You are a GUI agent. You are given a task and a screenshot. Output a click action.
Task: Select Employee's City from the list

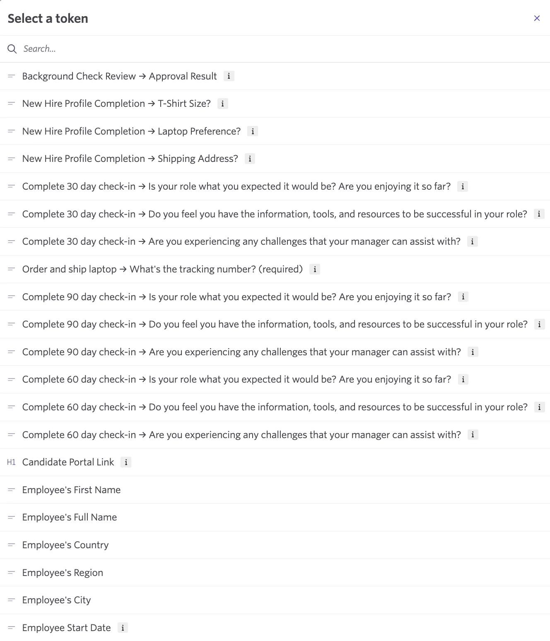(x=275, y=600)
